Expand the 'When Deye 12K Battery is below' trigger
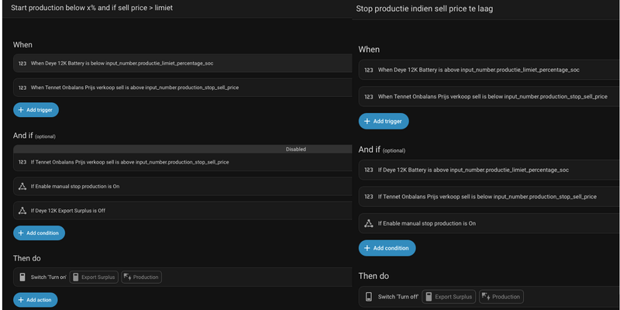The width and height of the screenshot is (620, 310). pyautogui.click(x=155, y=64)
